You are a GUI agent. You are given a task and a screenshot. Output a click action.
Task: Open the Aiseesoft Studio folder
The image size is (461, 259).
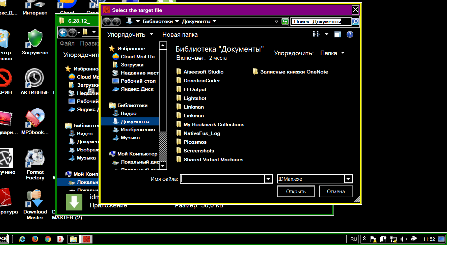click(x=200, y=72)
